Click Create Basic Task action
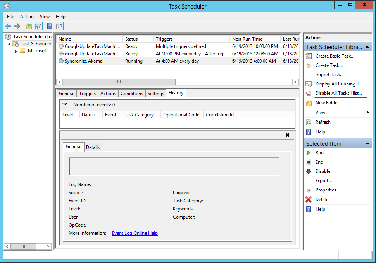This screenshot has height=263, width=376. tap(335, 56)
